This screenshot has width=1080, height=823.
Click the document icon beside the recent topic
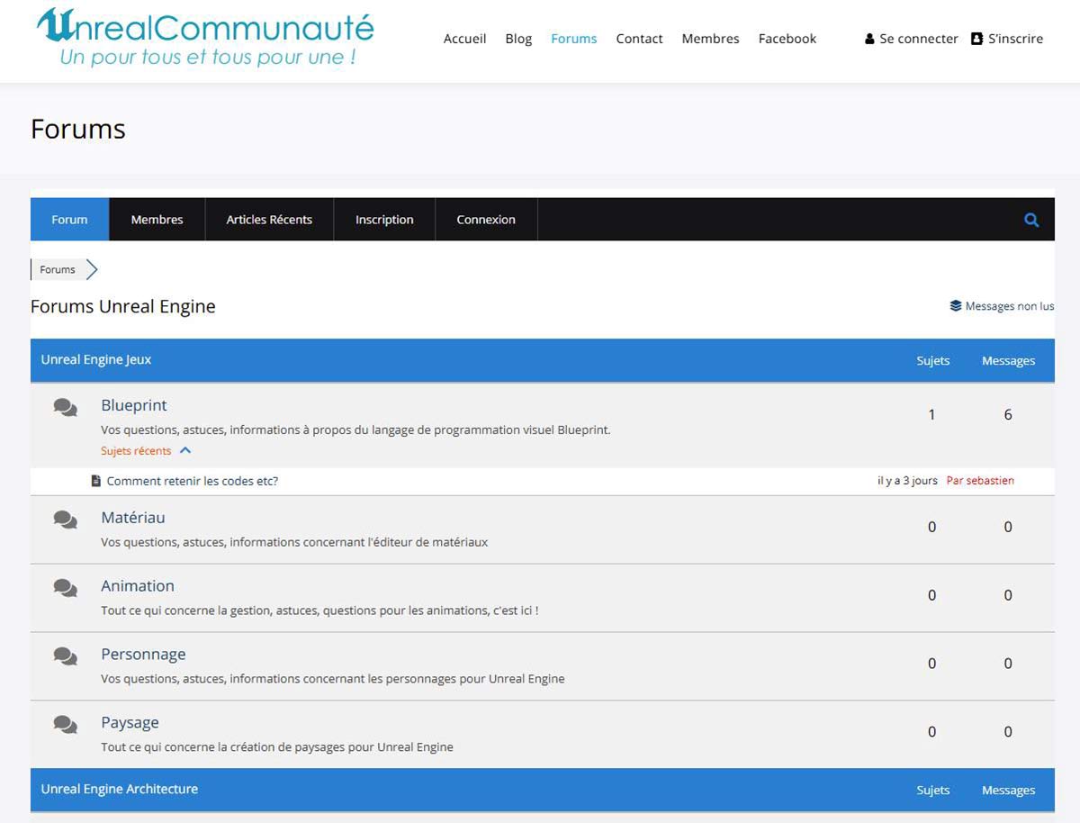[x=96, y=481]
